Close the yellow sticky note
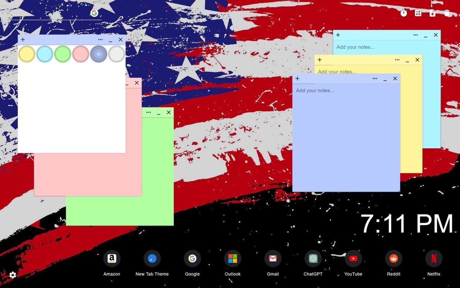Screen dimensions: 460x288 (x=417, y=60)
